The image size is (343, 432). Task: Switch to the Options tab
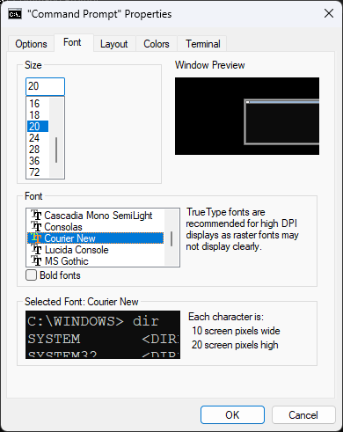tap(31, 44)
